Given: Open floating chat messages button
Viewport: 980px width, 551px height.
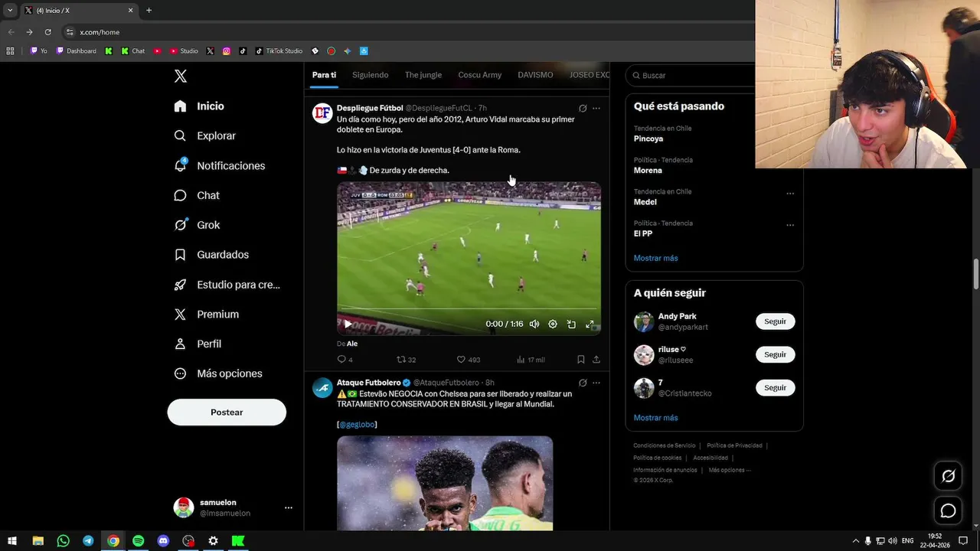Looking at the screenshot, I should pyautogui.click(x=948, y=510).
